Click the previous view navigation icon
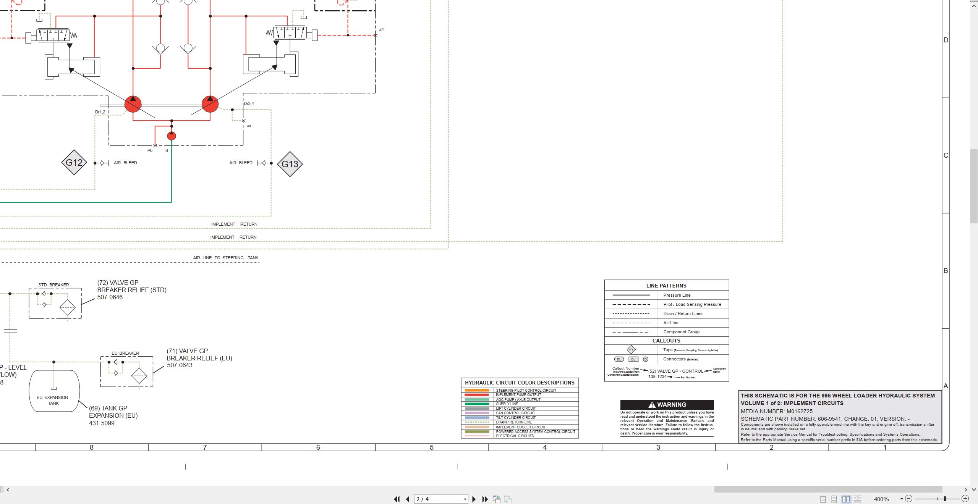978x504 pixels. pos(497,499)
